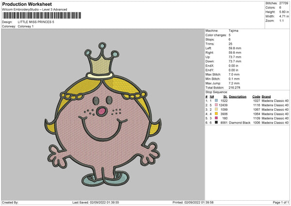The height and width of the screenshot is (206, 291).
Task: Click the magenta swatch for stop 5
Action: tap(216, 118)
